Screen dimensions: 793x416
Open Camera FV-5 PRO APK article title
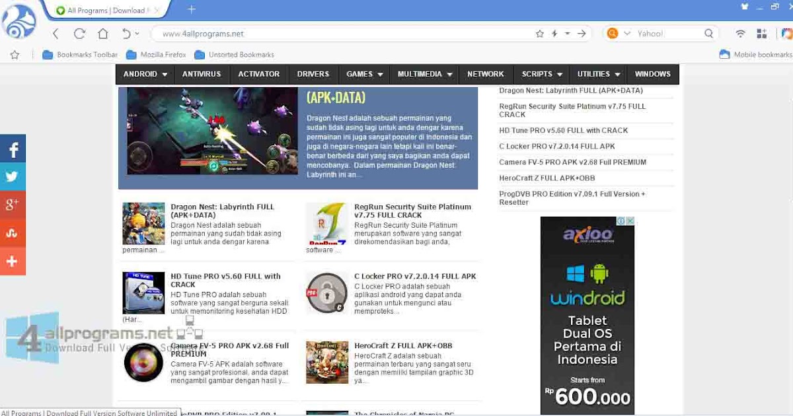coord(230,349)
